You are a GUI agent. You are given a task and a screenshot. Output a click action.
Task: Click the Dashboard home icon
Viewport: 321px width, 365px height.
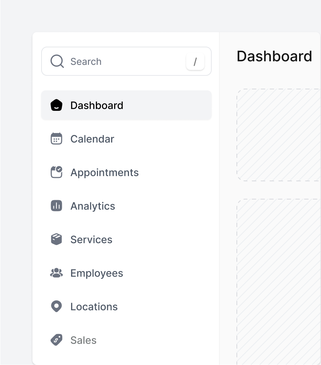point(56,105)
